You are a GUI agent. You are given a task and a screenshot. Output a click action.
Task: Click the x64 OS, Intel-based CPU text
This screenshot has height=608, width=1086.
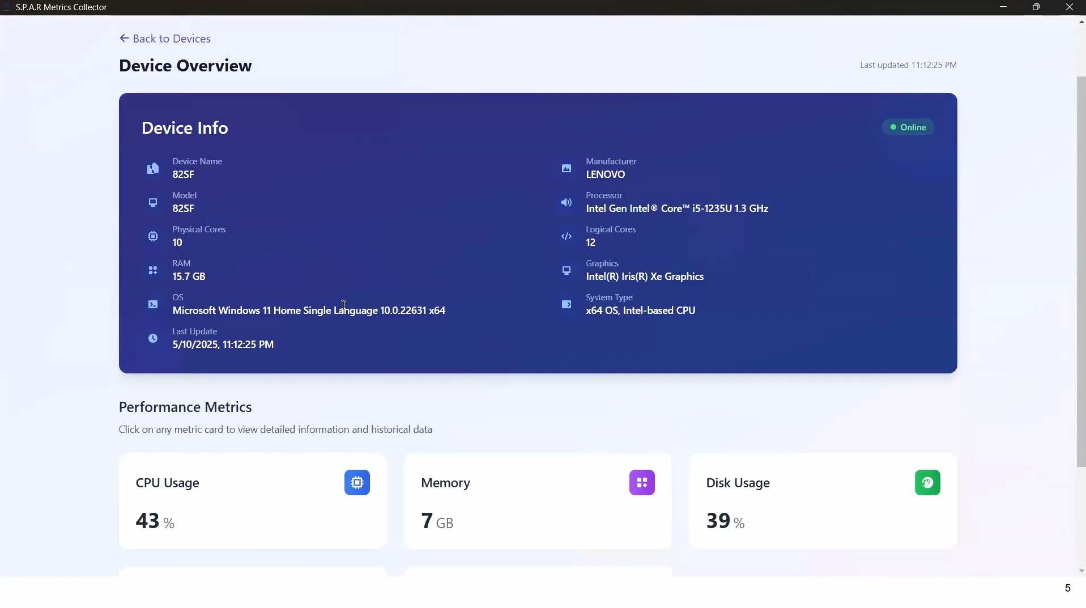tap(640, 311)
